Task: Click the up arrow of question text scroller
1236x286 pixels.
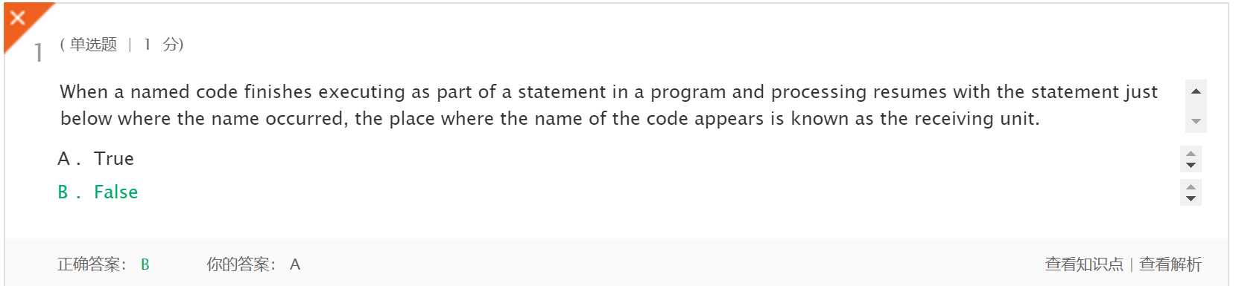Action: point(1196,91)
